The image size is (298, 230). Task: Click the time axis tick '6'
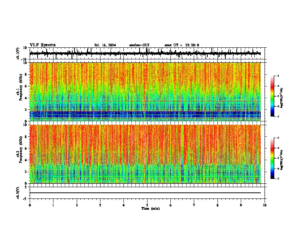tap(171, 205)
